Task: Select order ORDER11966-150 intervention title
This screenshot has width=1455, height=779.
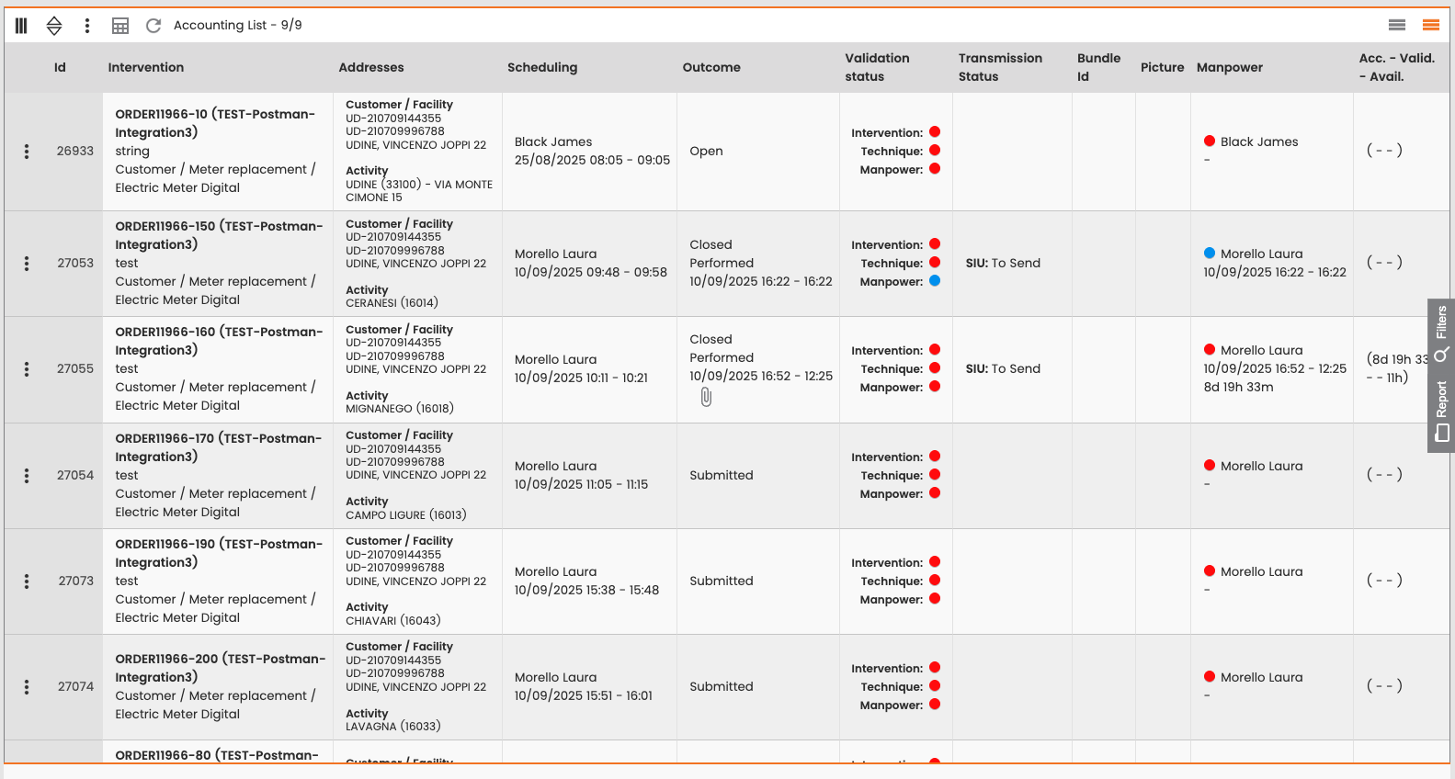Action: tap(219, 235)
